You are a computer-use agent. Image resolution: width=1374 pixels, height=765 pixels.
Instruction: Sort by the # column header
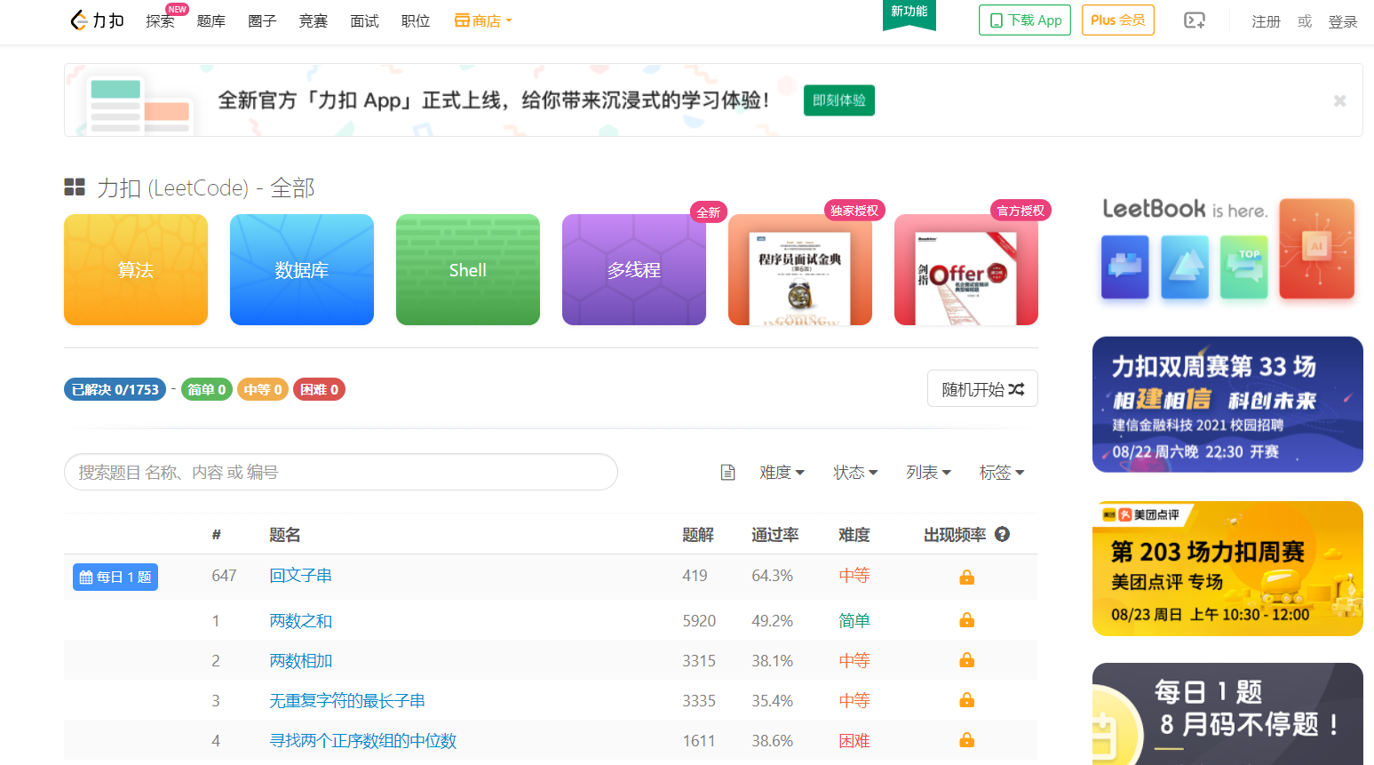tap(216, 535)
